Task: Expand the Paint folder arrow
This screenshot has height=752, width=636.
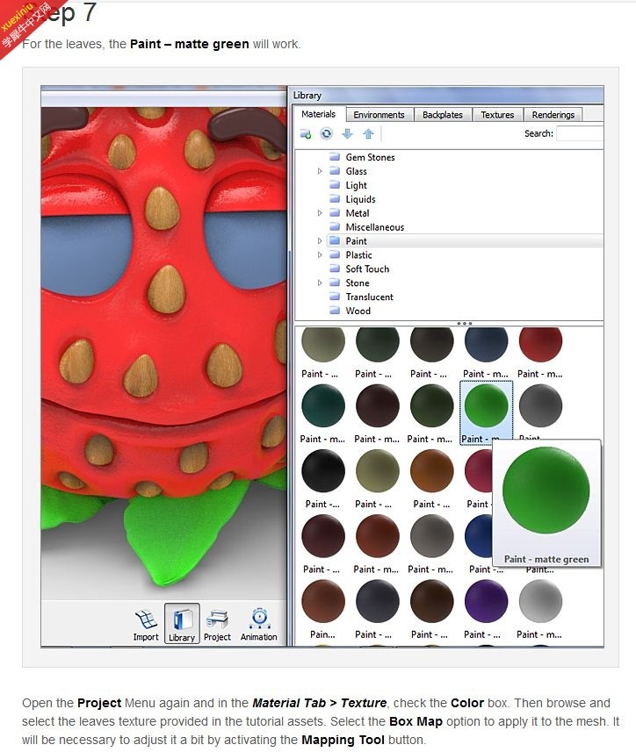Action: (x=320, y=240)
